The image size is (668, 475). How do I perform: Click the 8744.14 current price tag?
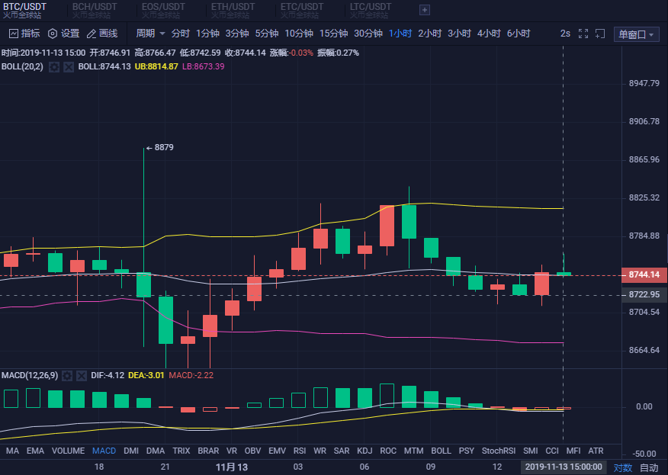(x=644, y=274)
